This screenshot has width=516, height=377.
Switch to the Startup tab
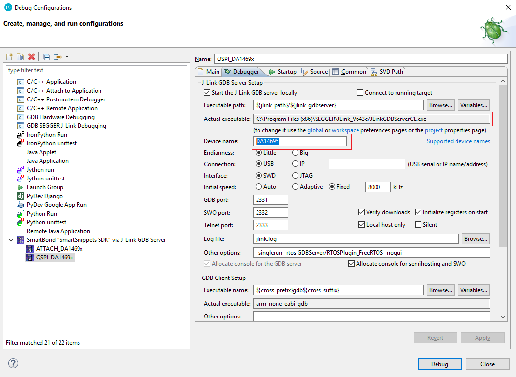point(282,72)
